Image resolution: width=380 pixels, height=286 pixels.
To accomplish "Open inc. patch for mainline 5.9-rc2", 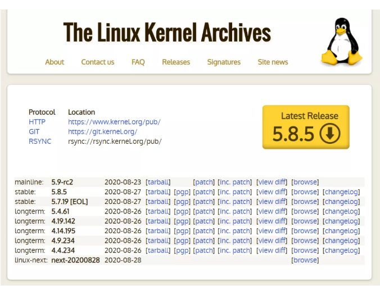I will (235, 182).
